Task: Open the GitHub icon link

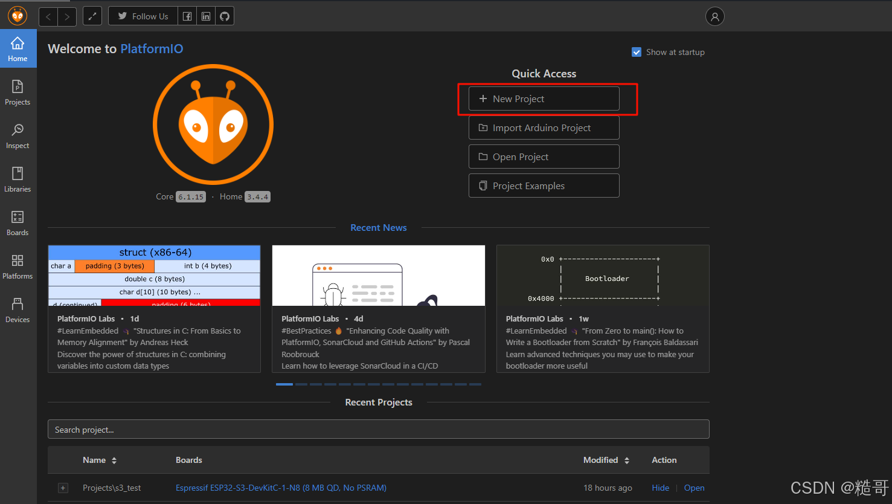Action: [225, 16]
